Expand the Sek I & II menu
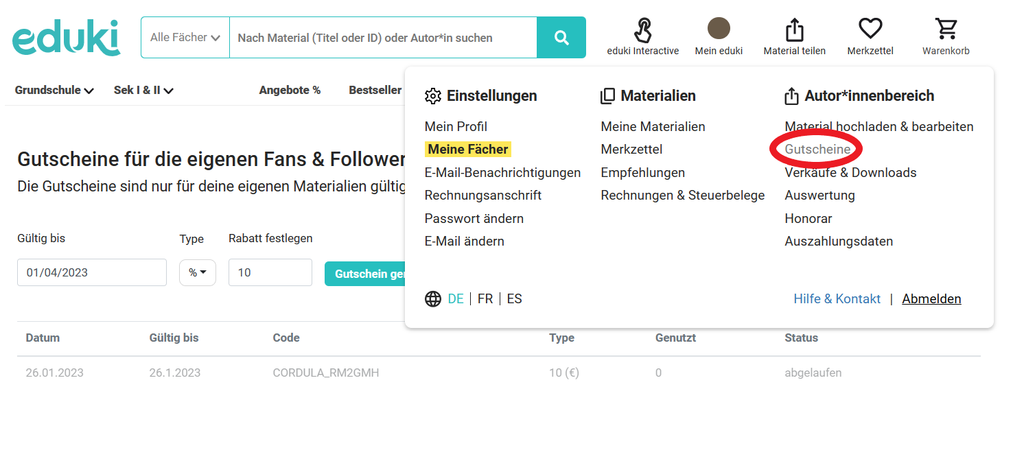1024x459 pixels. (x=143, y=89)
